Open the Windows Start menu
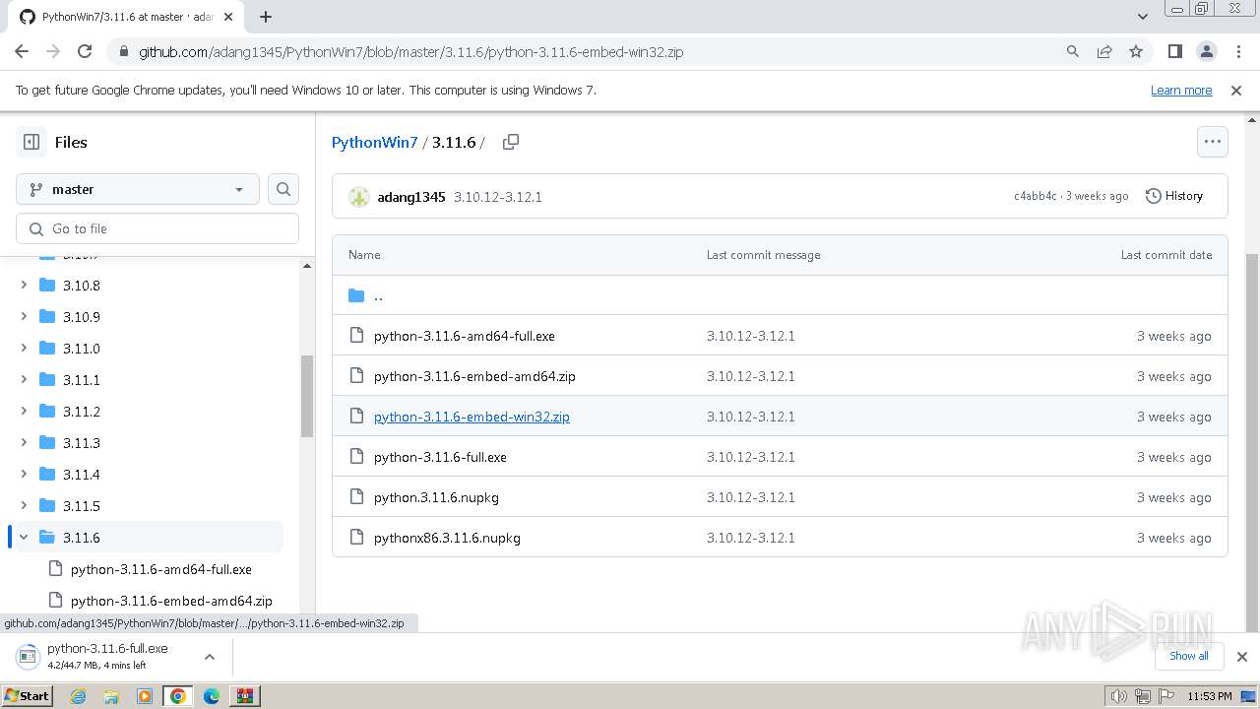The height and width of the screenshot is (709, 1260). pyautogui.click(x=28, y=695)
